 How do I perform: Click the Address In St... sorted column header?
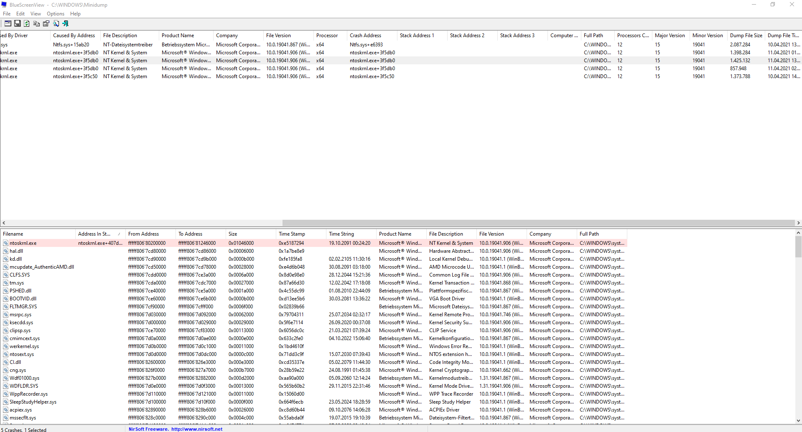100,234
